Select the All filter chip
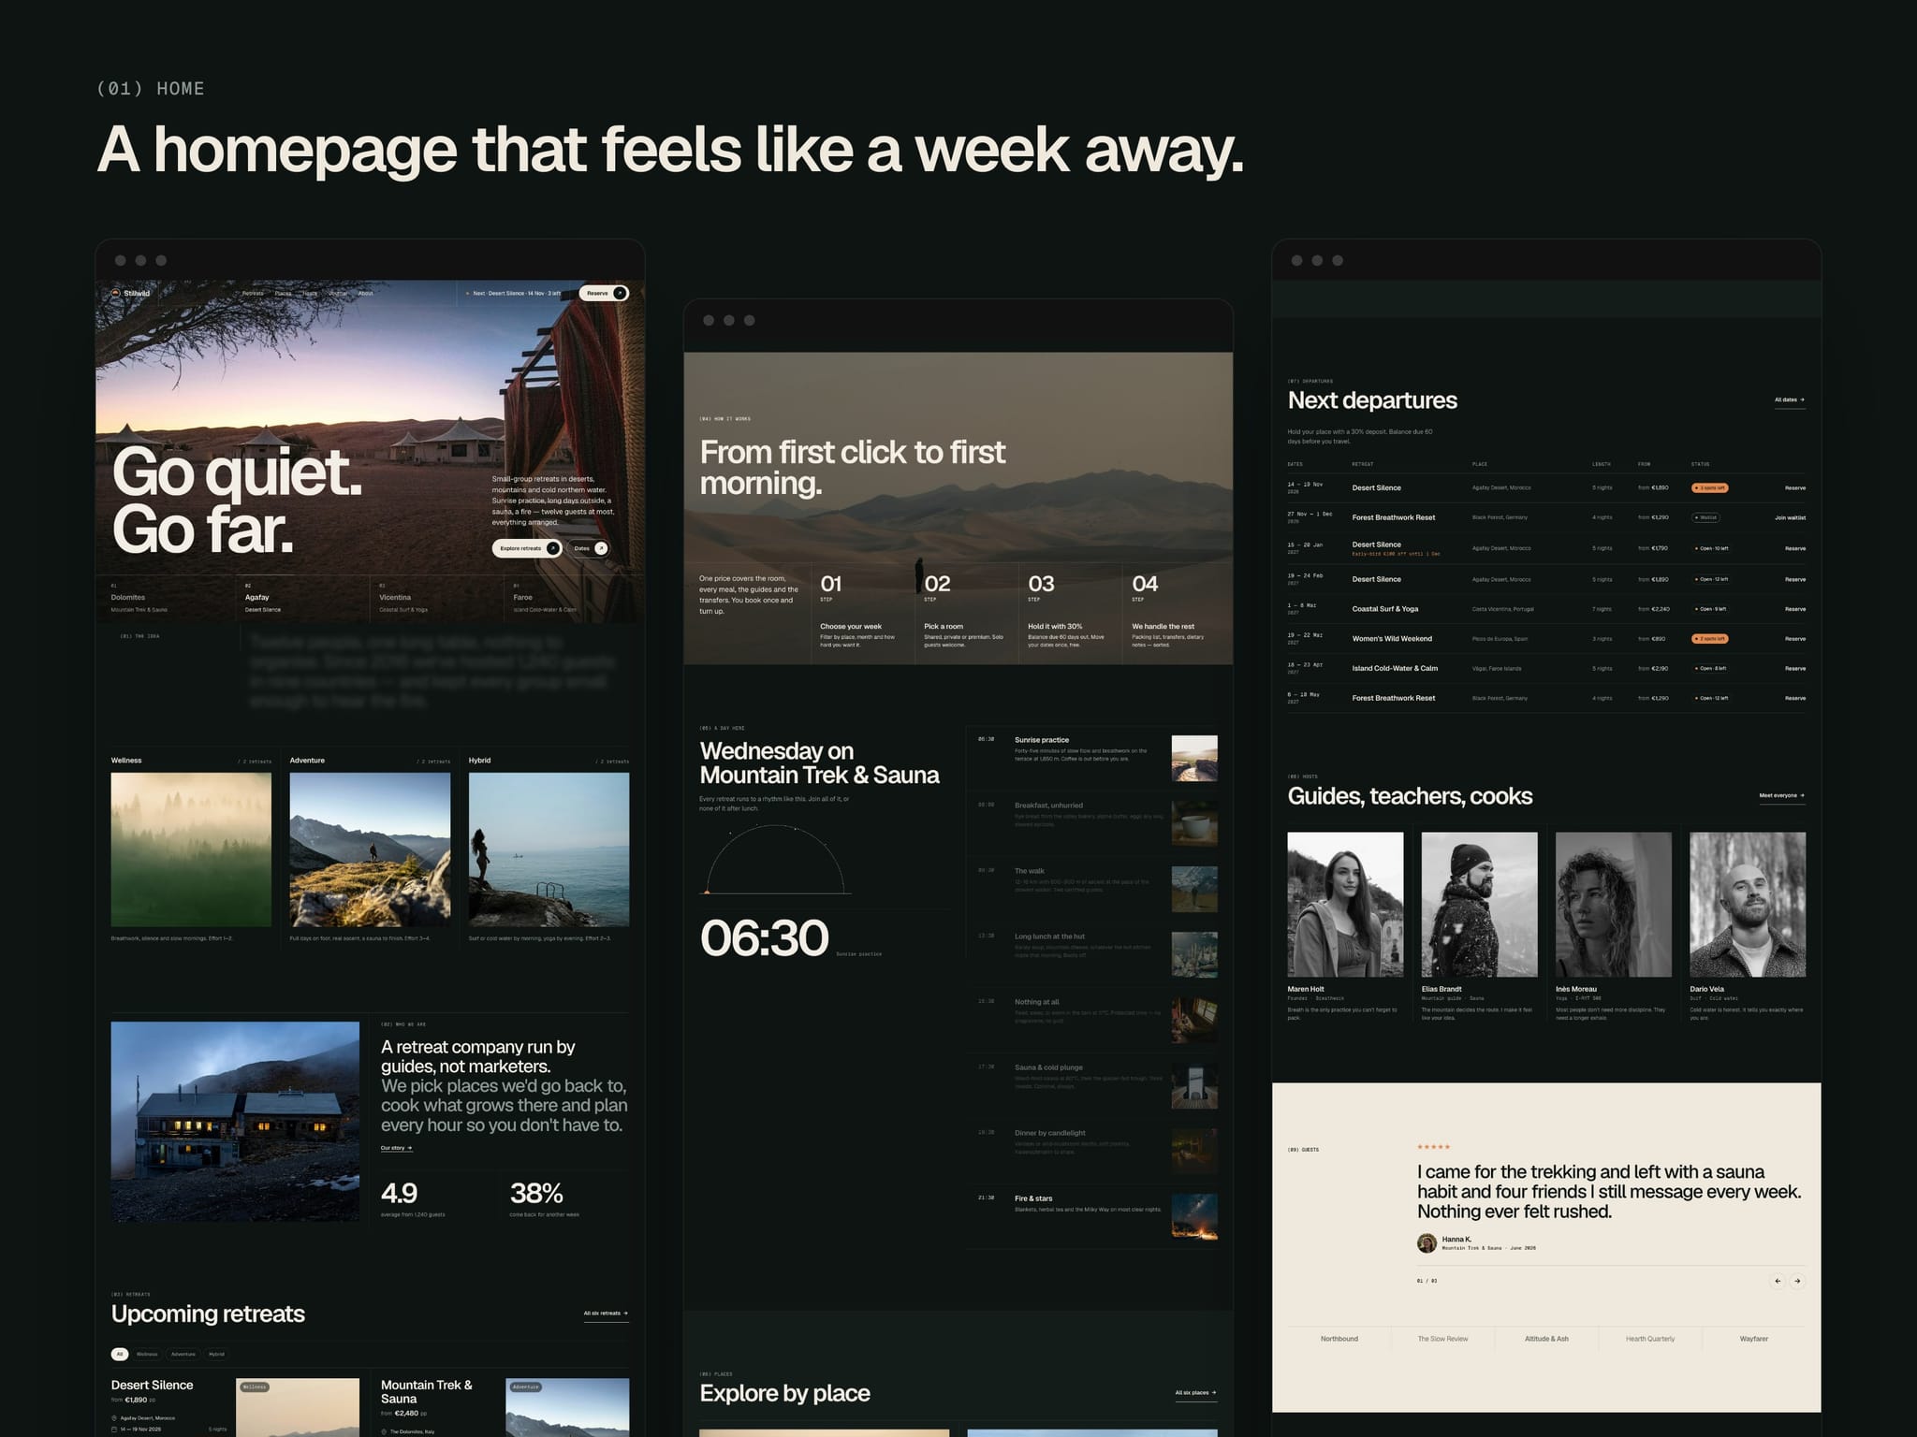The height and width of the screenshot is (1437, 1917). [120, 1354]
